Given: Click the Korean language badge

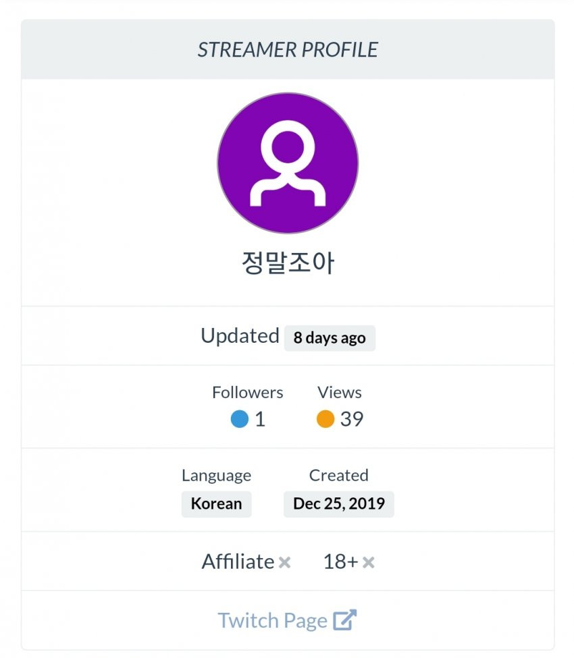Looking at the screenshot, I should pos(216,503).
